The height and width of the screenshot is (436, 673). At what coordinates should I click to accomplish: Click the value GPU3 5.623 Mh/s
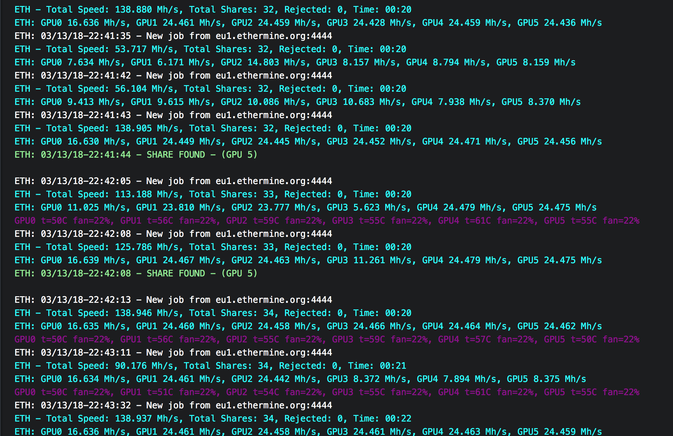pos(366,208)
